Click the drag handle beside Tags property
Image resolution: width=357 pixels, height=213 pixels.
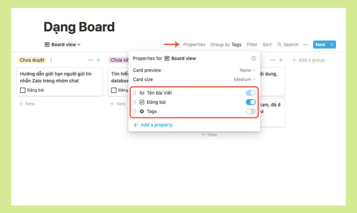coord(134,112)
